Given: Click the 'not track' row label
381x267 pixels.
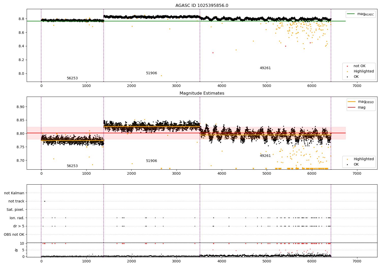Looking at the screenshot, I should (x=16, y=201).
